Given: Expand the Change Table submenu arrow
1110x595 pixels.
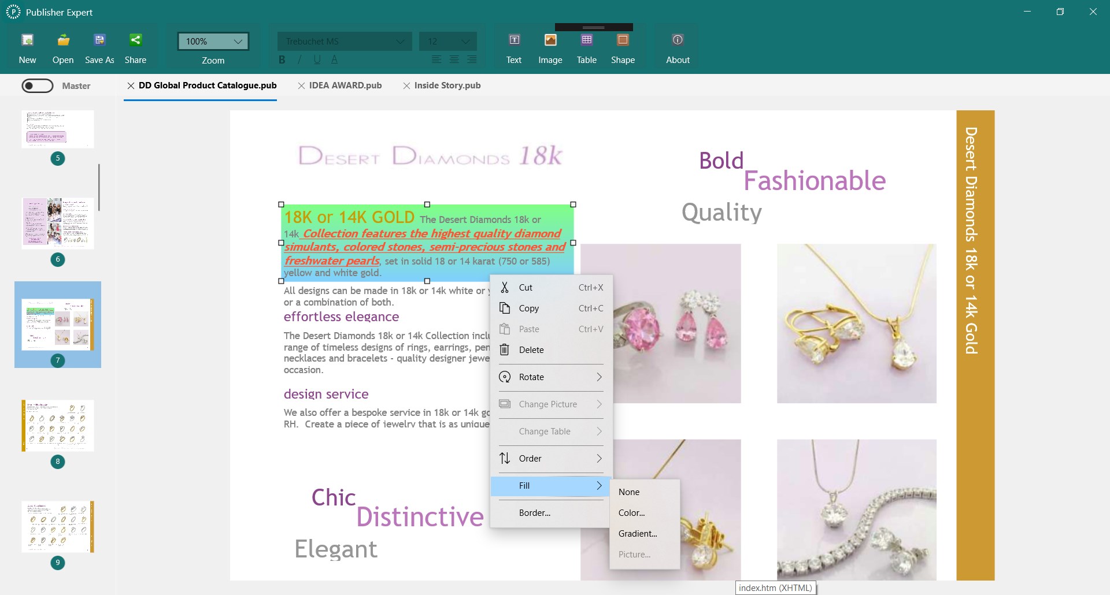Looking at the screenshot, I should tap(599, 432).
